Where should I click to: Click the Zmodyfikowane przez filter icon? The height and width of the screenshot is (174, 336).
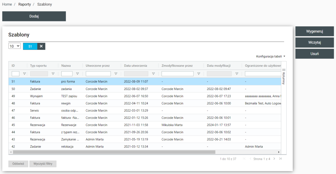[x=199, y=74]
